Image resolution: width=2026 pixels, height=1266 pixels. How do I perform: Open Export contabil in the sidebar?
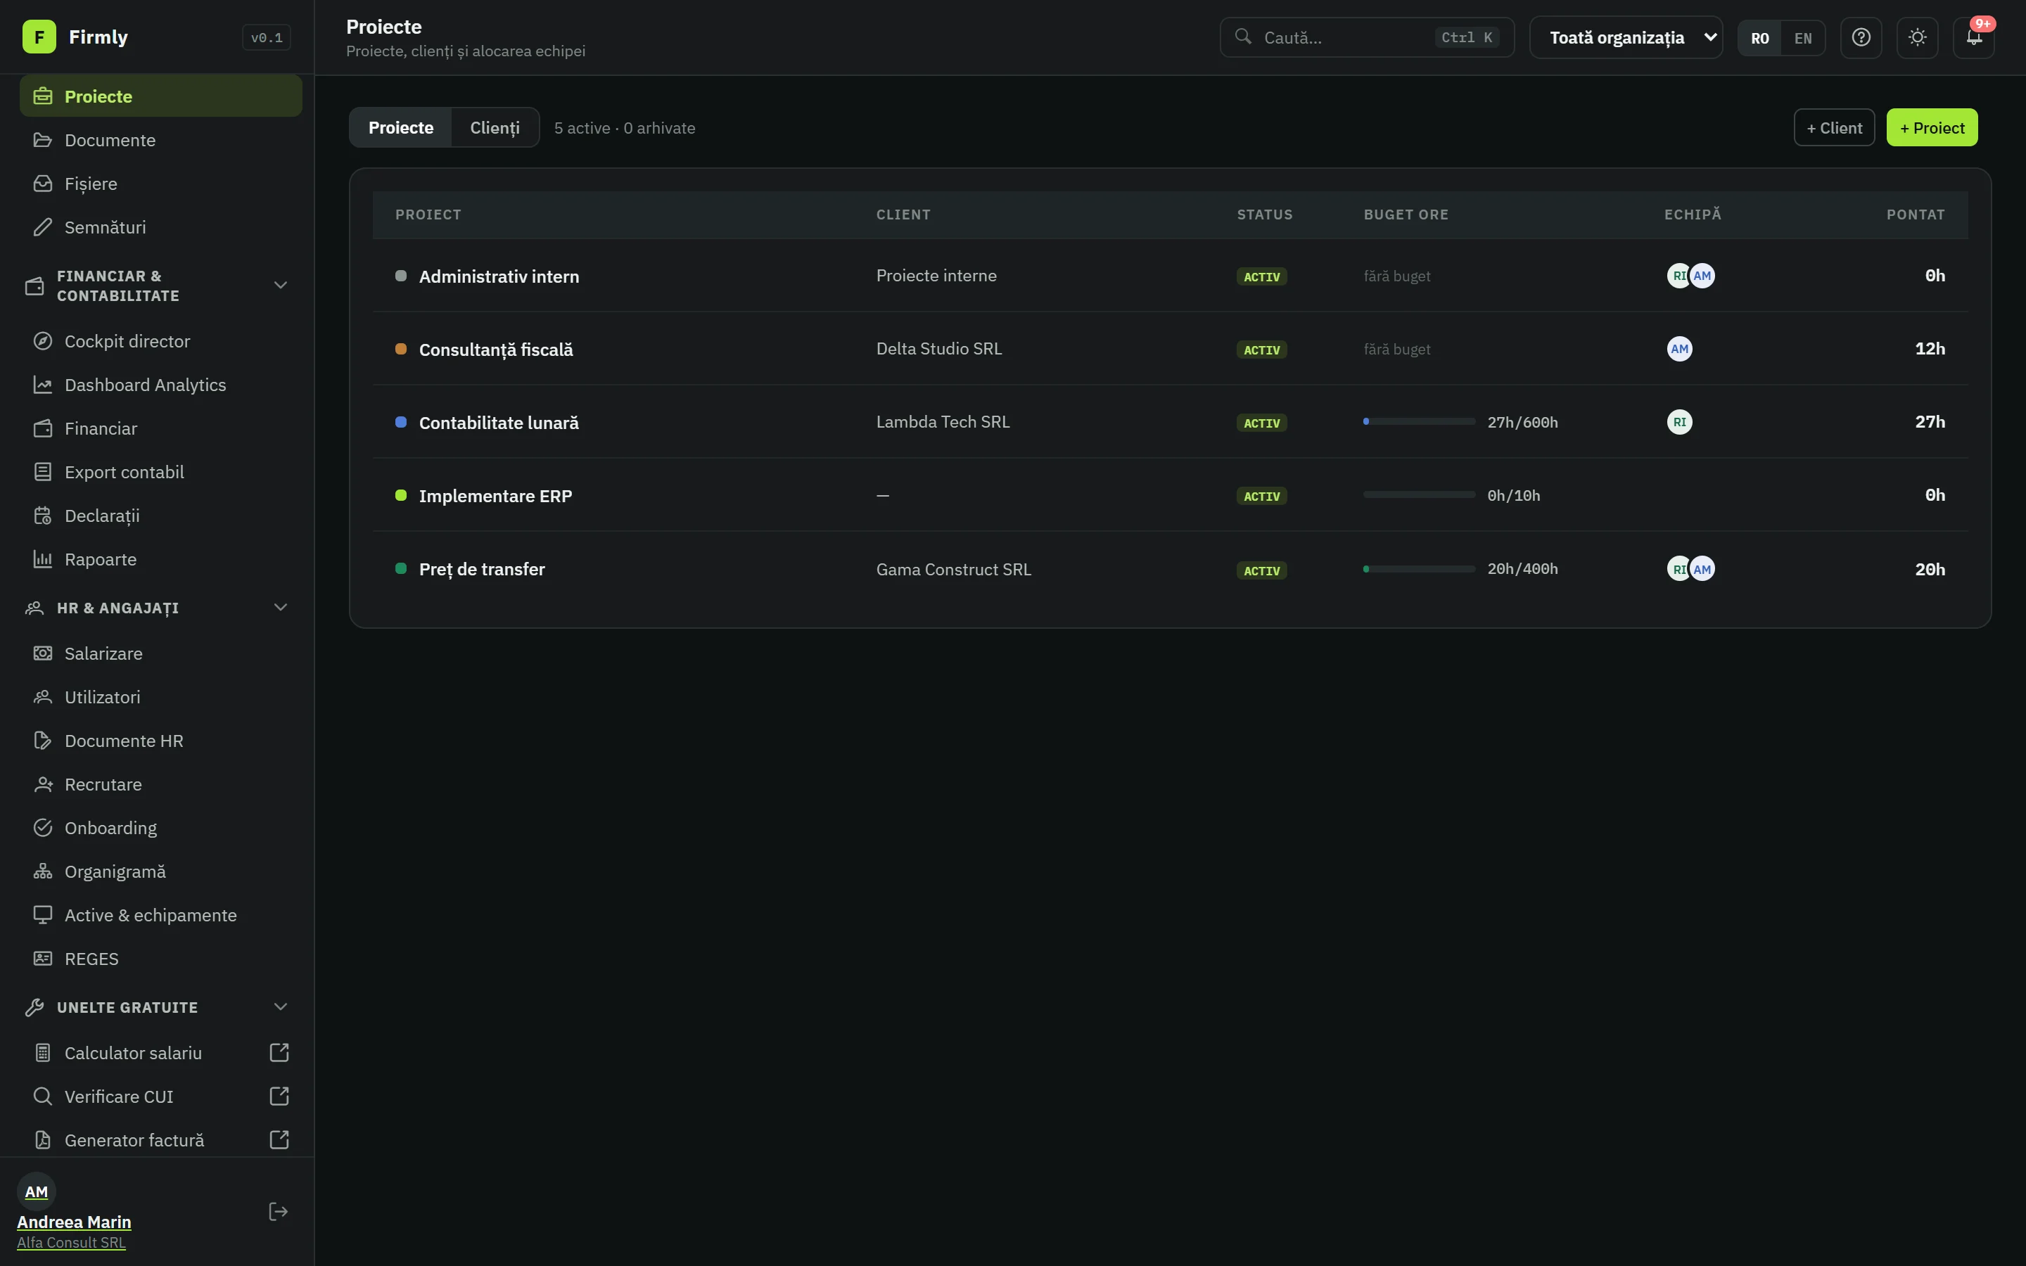pos(160,472)
